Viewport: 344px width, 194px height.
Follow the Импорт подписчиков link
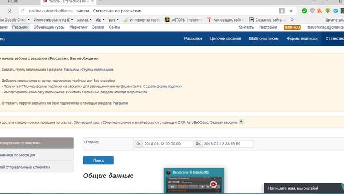[x=131, y=92]
